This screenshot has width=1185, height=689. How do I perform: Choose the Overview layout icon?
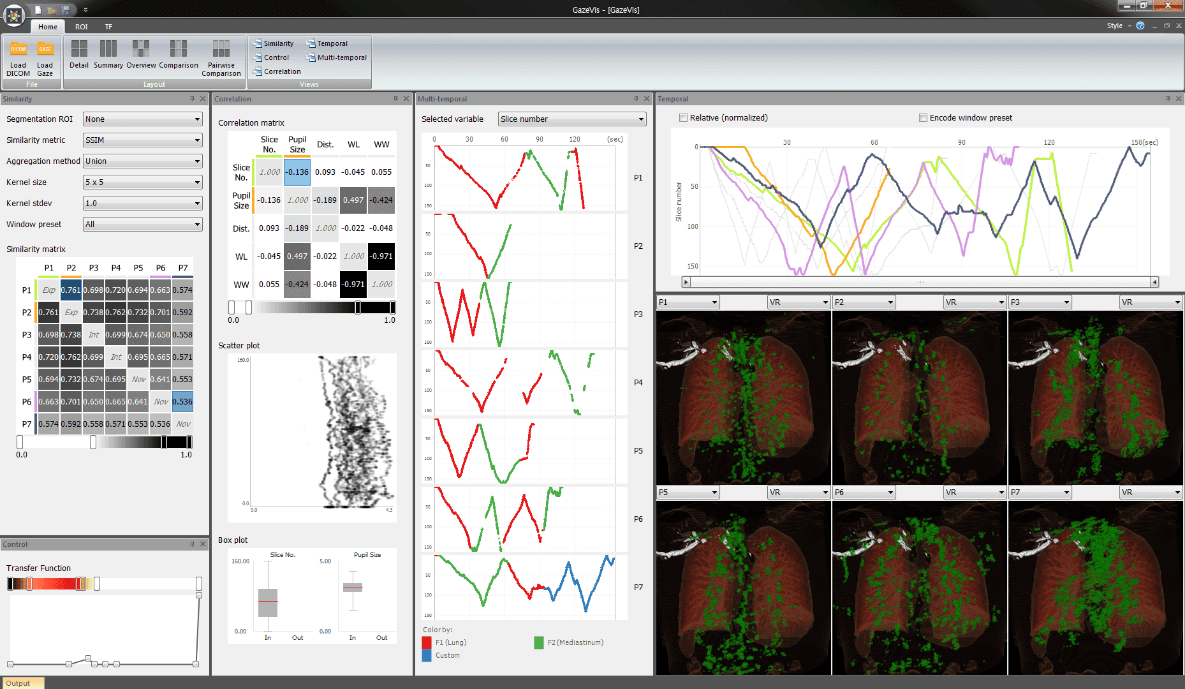click(141, 50)
